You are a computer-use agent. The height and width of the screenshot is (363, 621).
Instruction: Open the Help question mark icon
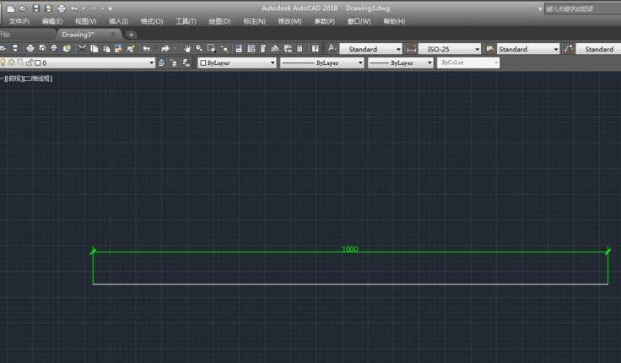[316, 49]
